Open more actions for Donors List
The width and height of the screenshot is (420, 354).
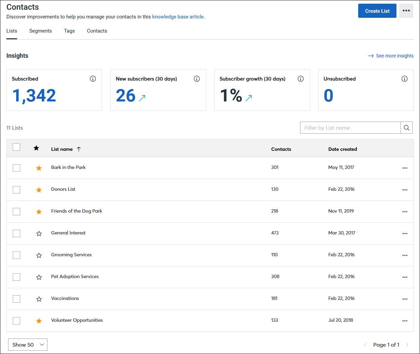[405, 190]
